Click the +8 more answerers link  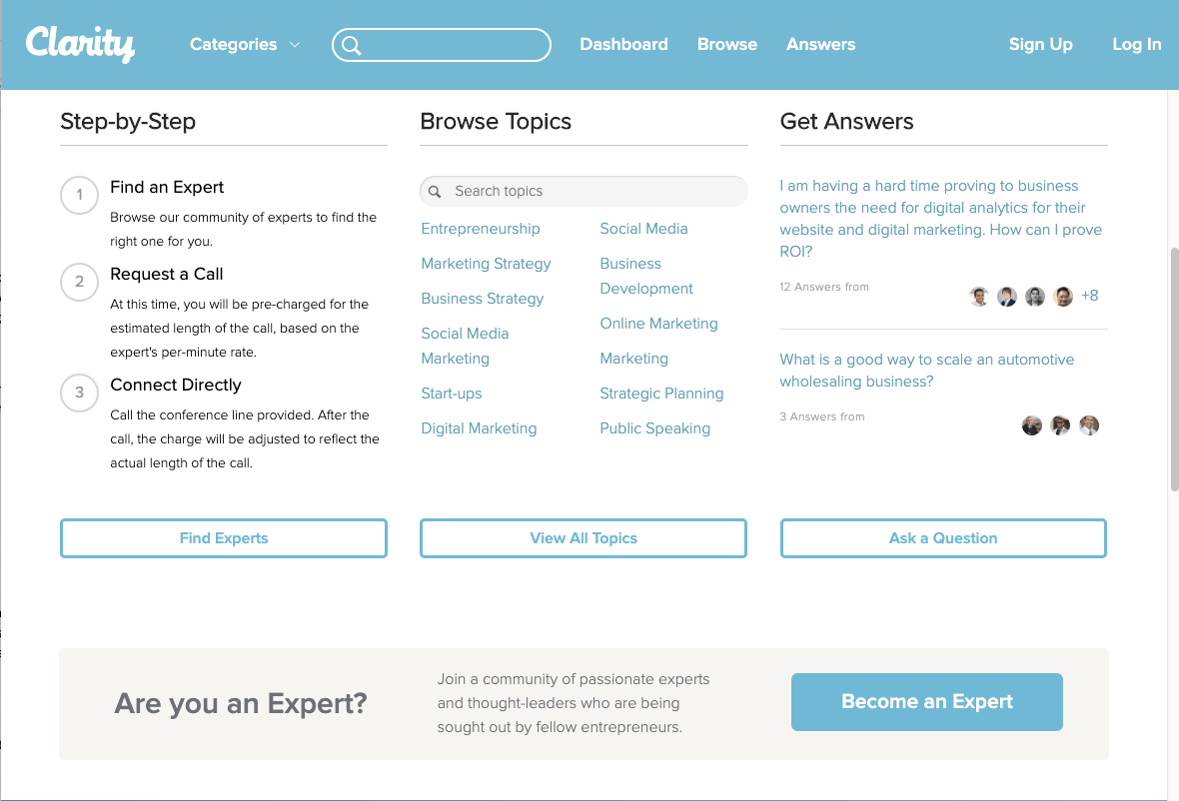(1090, 297)
